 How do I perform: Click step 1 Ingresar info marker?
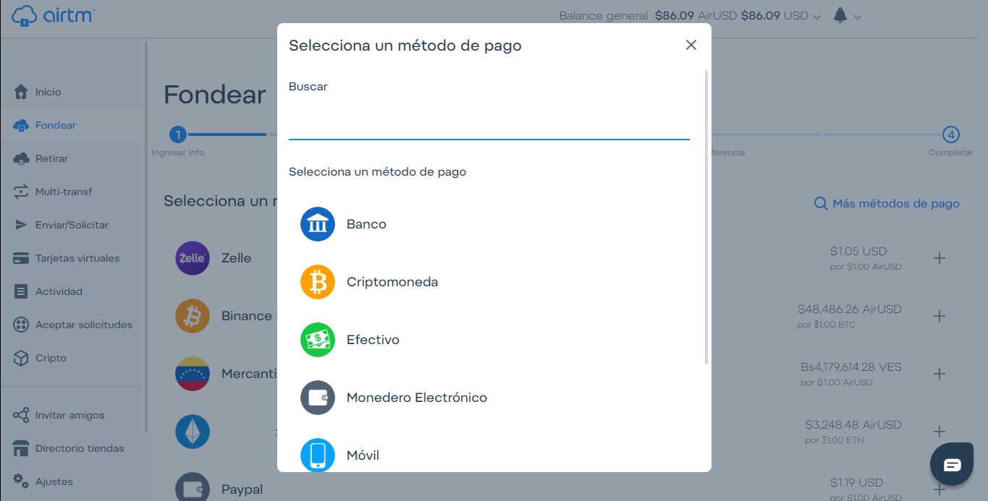click(x=178, y=134)
